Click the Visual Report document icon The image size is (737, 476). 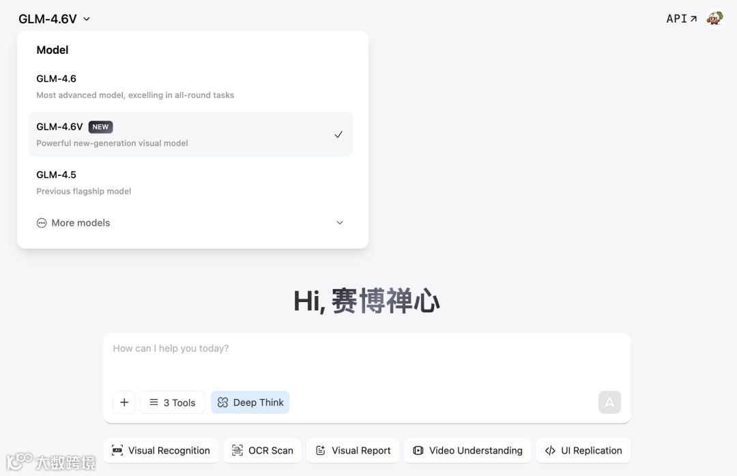tap(321, 451)
